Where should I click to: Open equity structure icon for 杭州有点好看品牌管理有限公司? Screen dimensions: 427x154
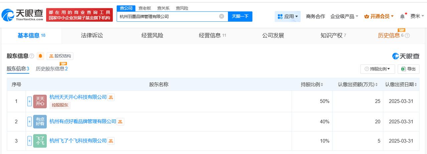point(120,122)
